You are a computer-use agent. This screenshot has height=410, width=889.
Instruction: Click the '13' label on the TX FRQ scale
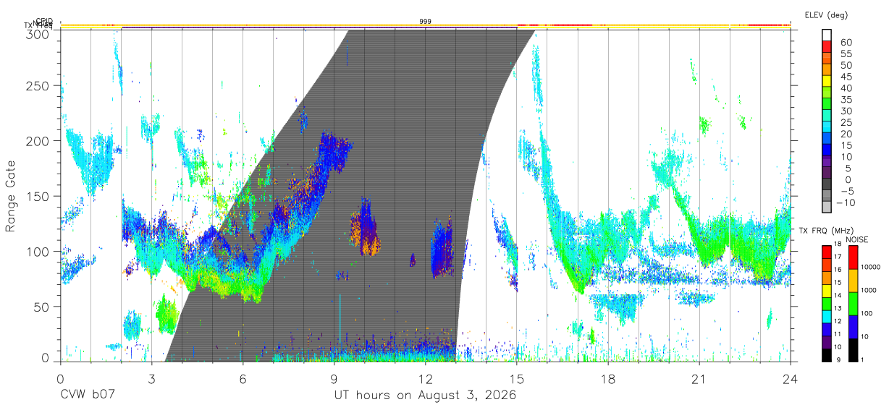pyautogui.click(x=838, y=309)
